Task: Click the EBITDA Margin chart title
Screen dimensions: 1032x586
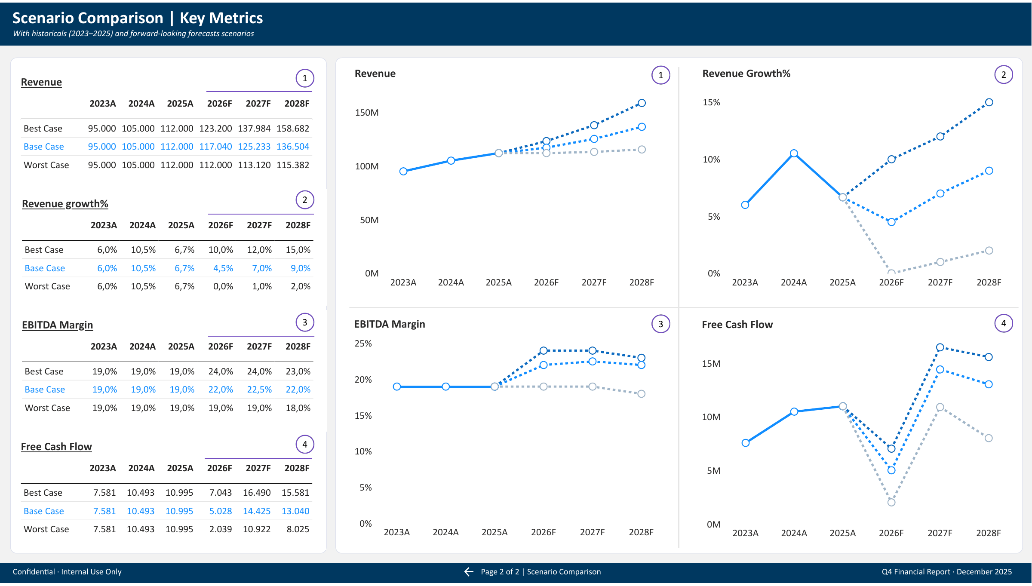Action: (x=390, y=324)
